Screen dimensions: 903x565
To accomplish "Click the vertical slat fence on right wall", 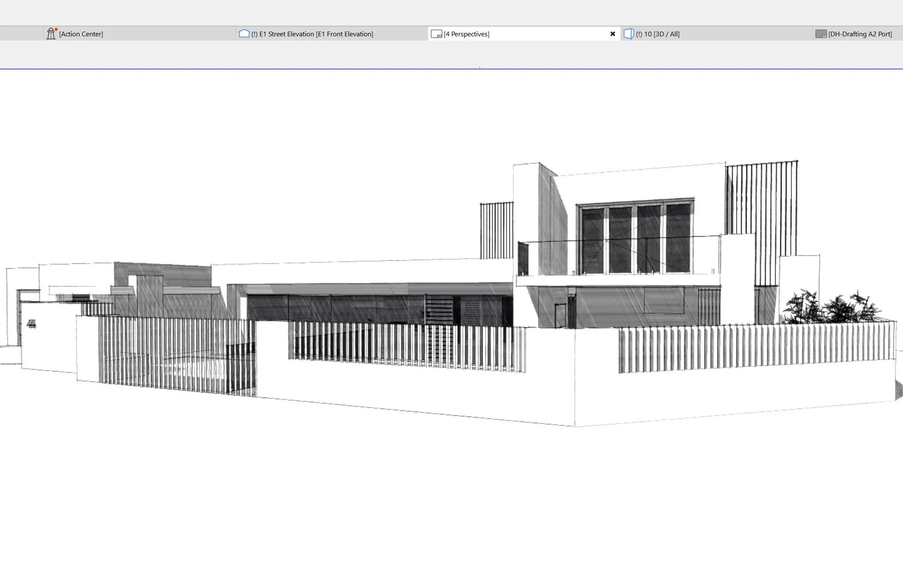I will [x=756, y=347].
